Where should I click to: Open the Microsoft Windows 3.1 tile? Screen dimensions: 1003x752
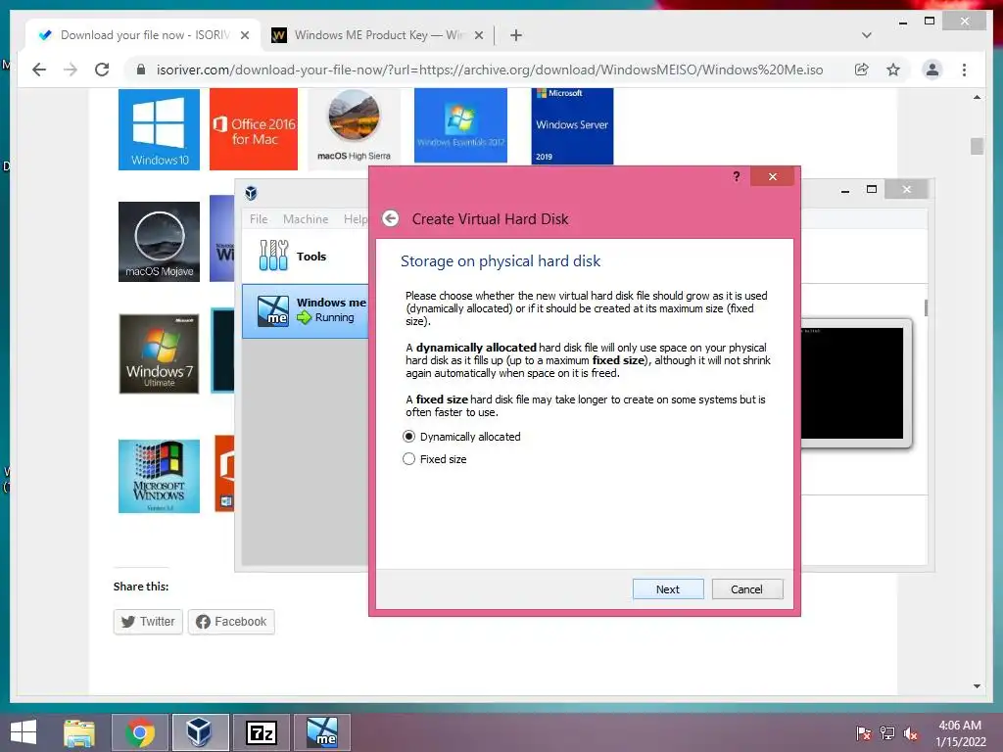pos(160,476)
